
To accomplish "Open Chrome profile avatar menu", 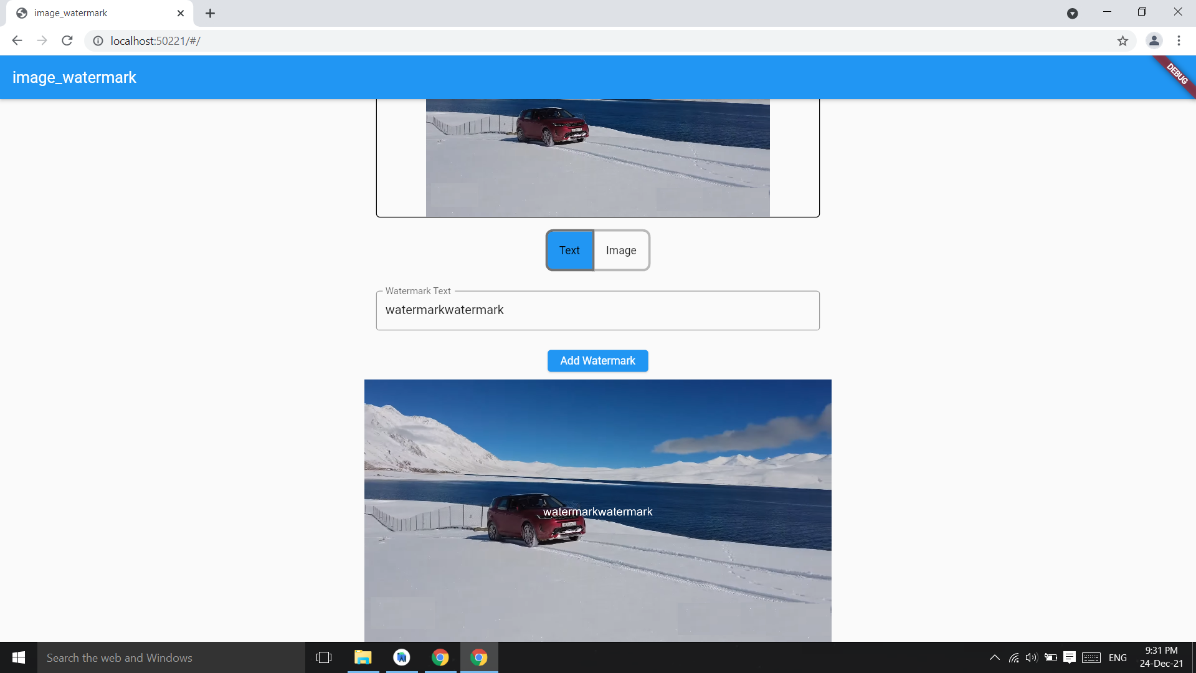I will point(1154,41).
